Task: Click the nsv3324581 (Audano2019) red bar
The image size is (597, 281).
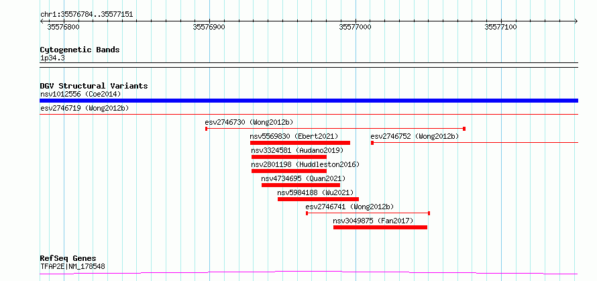Action: point(289,157)
